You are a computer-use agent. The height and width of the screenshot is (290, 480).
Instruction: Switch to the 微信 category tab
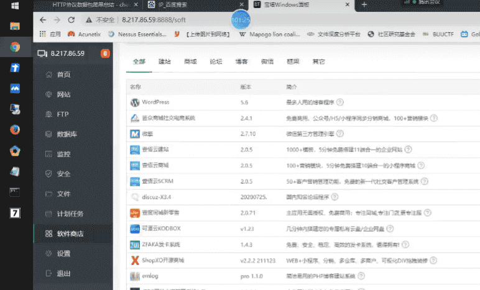point(267,61)
